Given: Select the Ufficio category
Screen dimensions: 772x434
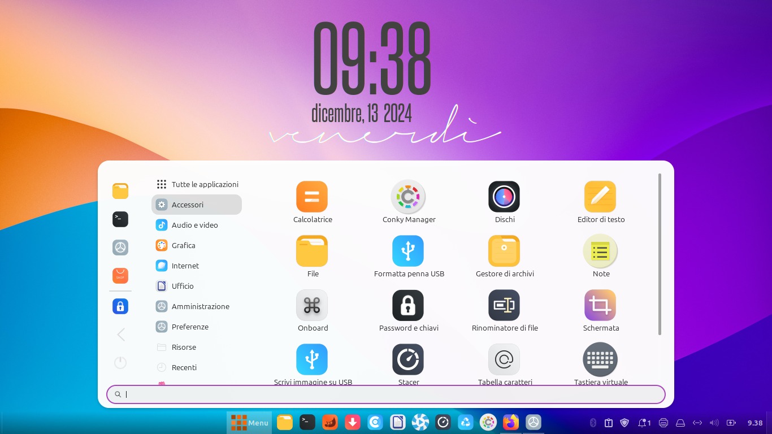Looking at the screenshot, I should tap(197, 286).
